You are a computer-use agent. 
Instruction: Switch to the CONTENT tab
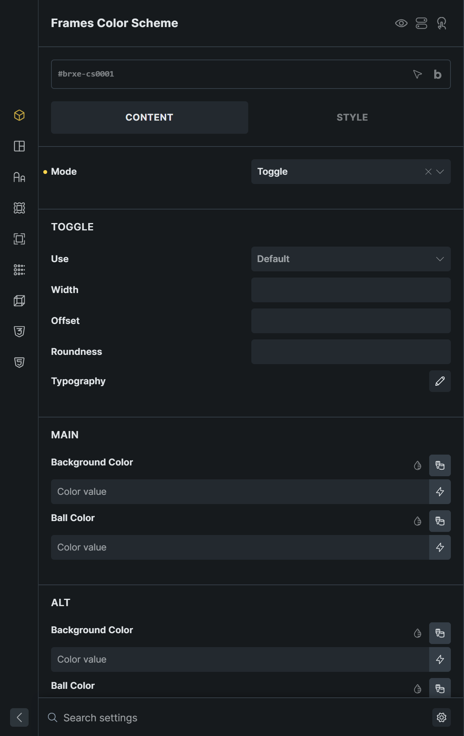pos(150,118)
